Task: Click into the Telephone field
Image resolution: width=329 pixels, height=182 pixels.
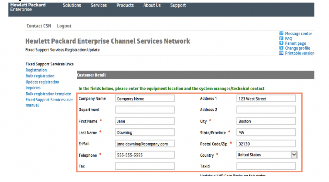Action: click(145, 155)
